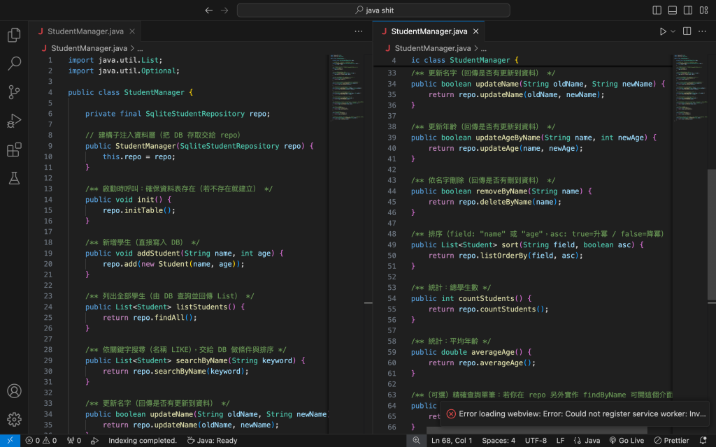Open the Explorer view in activity bar
Screen dimensions: 716x447
tap(14, 36)
